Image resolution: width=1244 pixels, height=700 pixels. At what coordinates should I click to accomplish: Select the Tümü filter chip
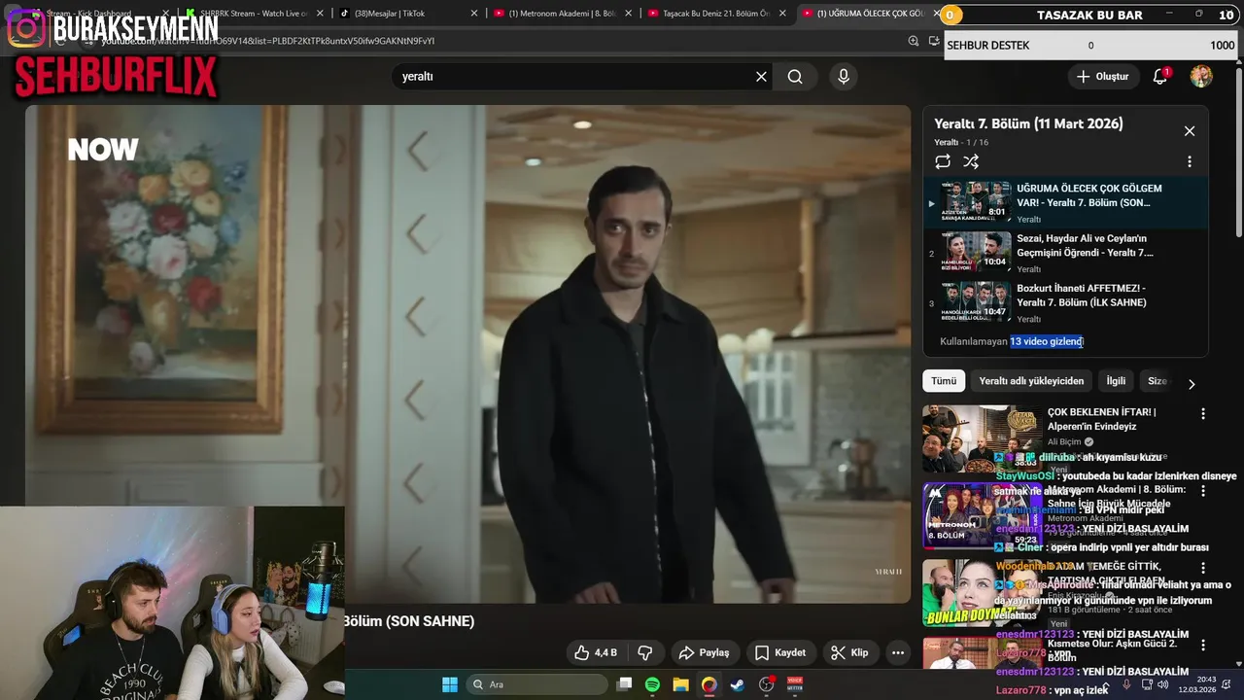coord(944,381)
